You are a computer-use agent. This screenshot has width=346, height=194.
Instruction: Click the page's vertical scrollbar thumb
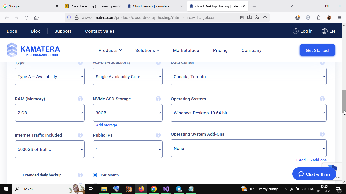344,102
